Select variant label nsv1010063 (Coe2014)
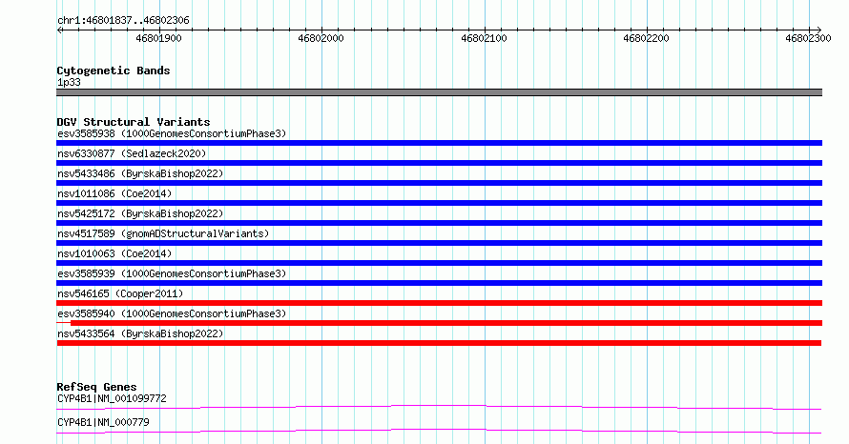The height and width of the screenshot is (444, 849). tap(114, 253)
